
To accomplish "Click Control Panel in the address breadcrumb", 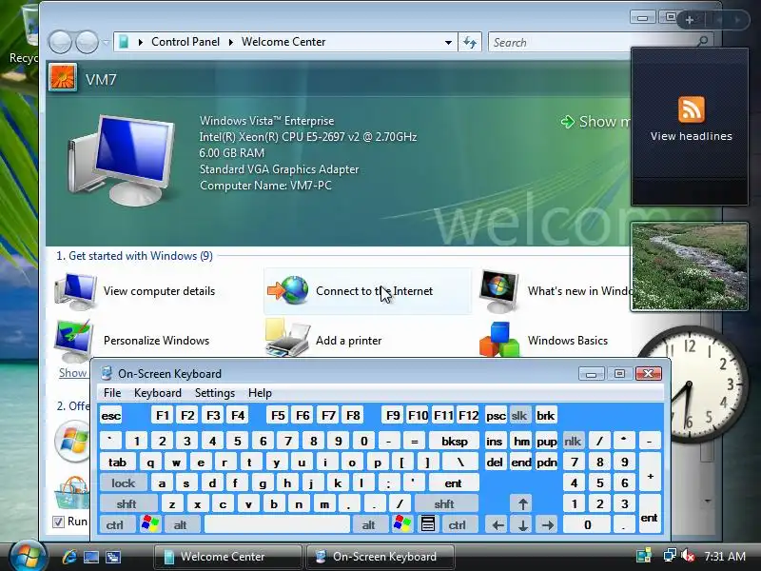I will 185,42.
